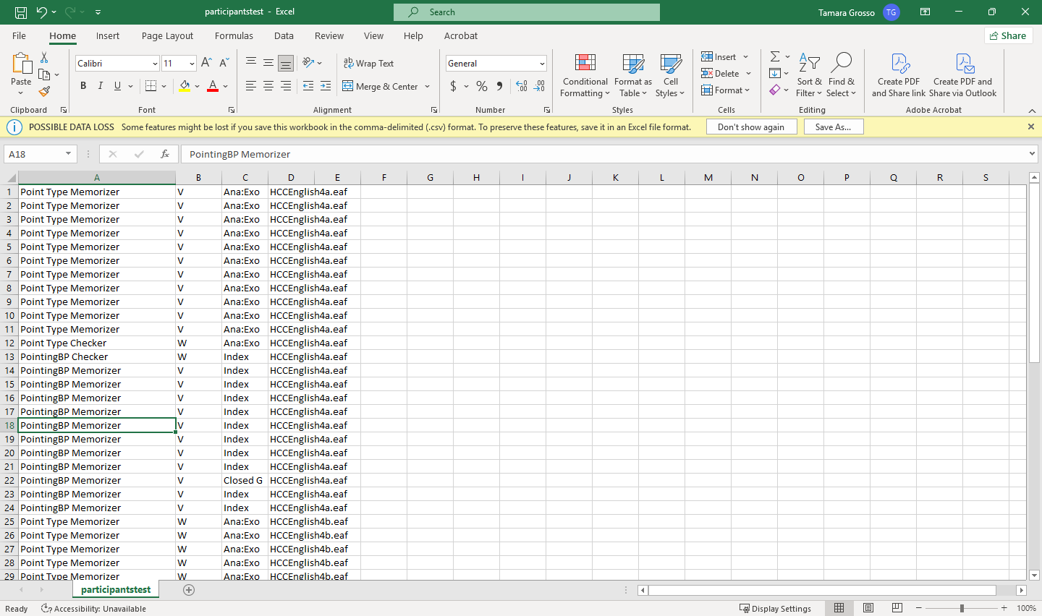Click the Percent Style icon
Viewport: 1042px width, 616px height.
point(482,86)
